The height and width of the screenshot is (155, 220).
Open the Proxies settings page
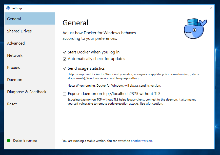pos(30,67)
